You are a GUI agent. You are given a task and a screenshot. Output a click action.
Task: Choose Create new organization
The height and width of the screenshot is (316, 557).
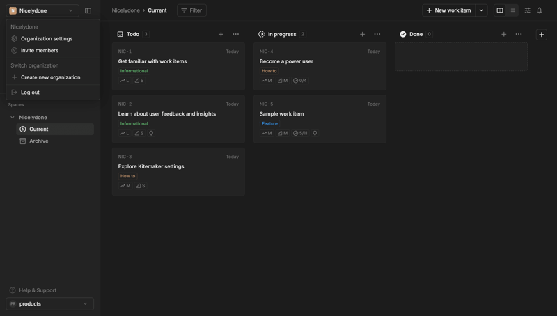coord(53,77)
